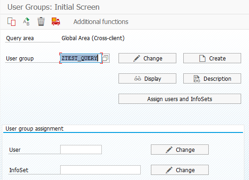The height and width of the screenshot is (180, 249).
Task: Click the Display button
Action: [147, 78]
